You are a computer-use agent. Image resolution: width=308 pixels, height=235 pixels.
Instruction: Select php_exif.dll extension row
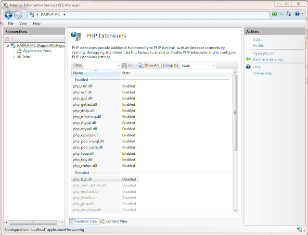pyautogui.click(x=105, y=92)
